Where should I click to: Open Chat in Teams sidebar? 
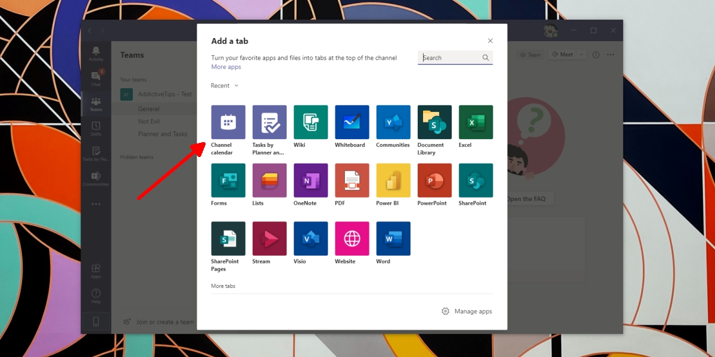96,79
